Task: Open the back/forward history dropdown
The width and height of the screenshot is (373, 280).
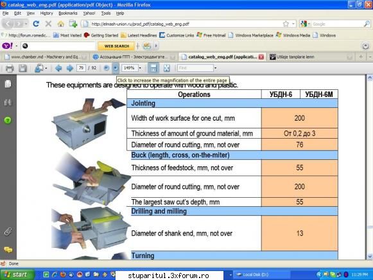Action: point(26,24)
